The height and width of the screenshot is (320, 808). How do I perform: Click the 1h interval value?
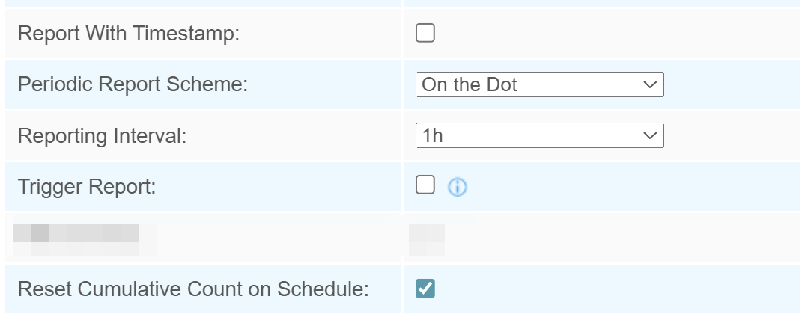[x=433, y=136]
